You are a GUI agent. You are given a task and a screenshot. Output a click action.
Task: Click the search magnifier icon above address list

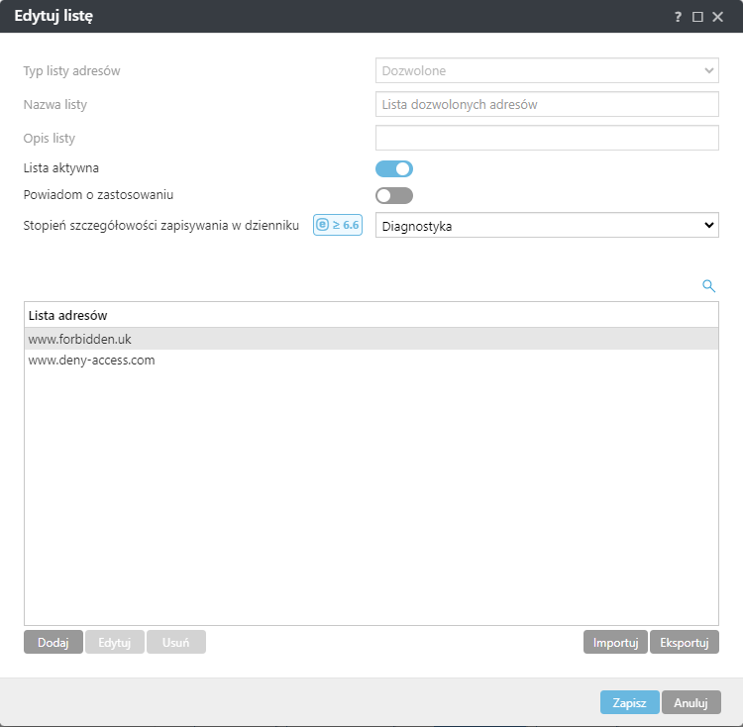[708, 286]
